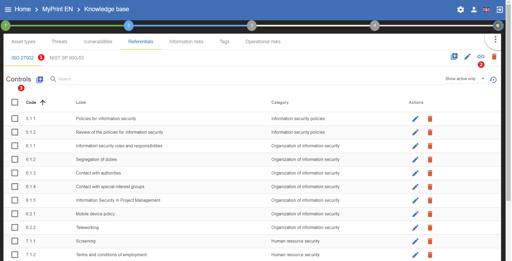Select the checkbox for control 6.1.3

[x=15, y=173]
